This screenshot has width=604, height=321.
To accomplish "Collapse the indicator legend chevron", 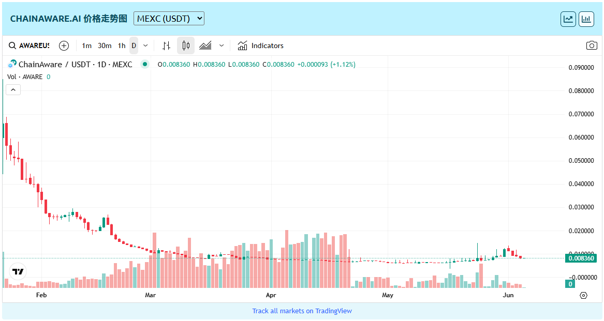I will click(x=13, y=89).
